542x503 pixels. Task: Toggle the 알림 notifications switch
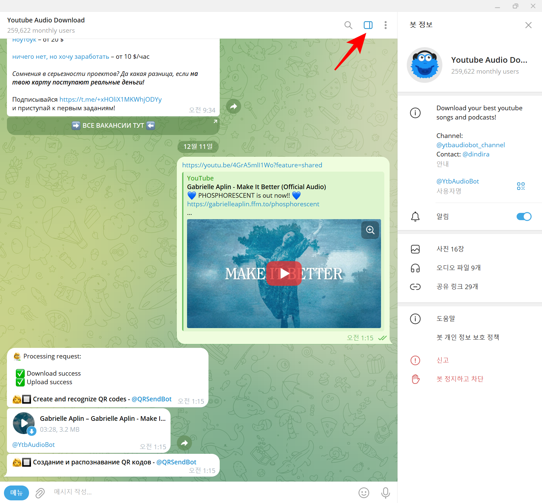(x=524, y=217)
